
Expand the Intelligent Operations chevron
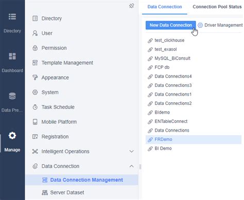coord(131,151)
